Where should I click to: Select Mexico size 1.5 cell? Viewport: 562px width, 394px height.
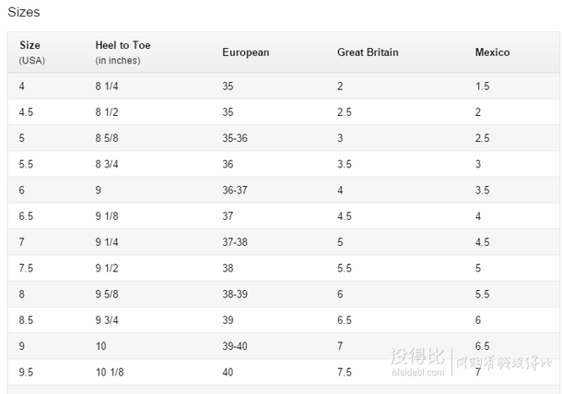click(x=482, y=87)
